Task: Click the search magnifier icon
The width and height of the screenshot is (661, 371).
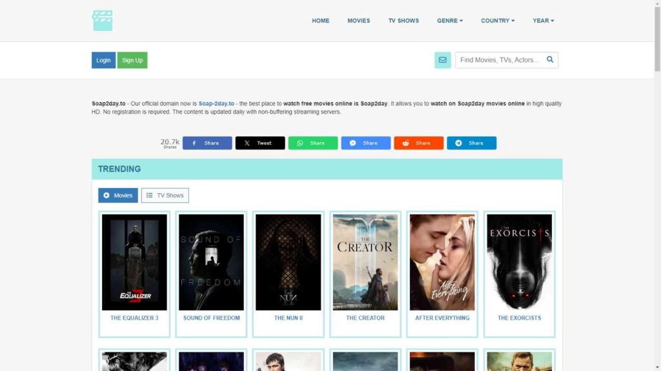Action: click(550, 60)
